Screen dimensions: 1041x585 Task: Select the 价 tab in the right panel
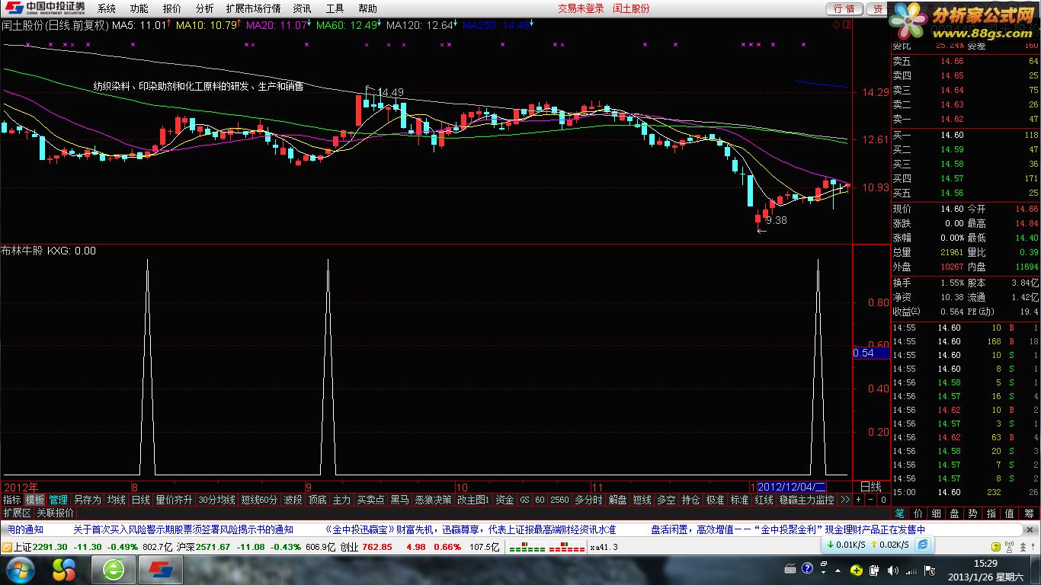(x=918, y=513)
